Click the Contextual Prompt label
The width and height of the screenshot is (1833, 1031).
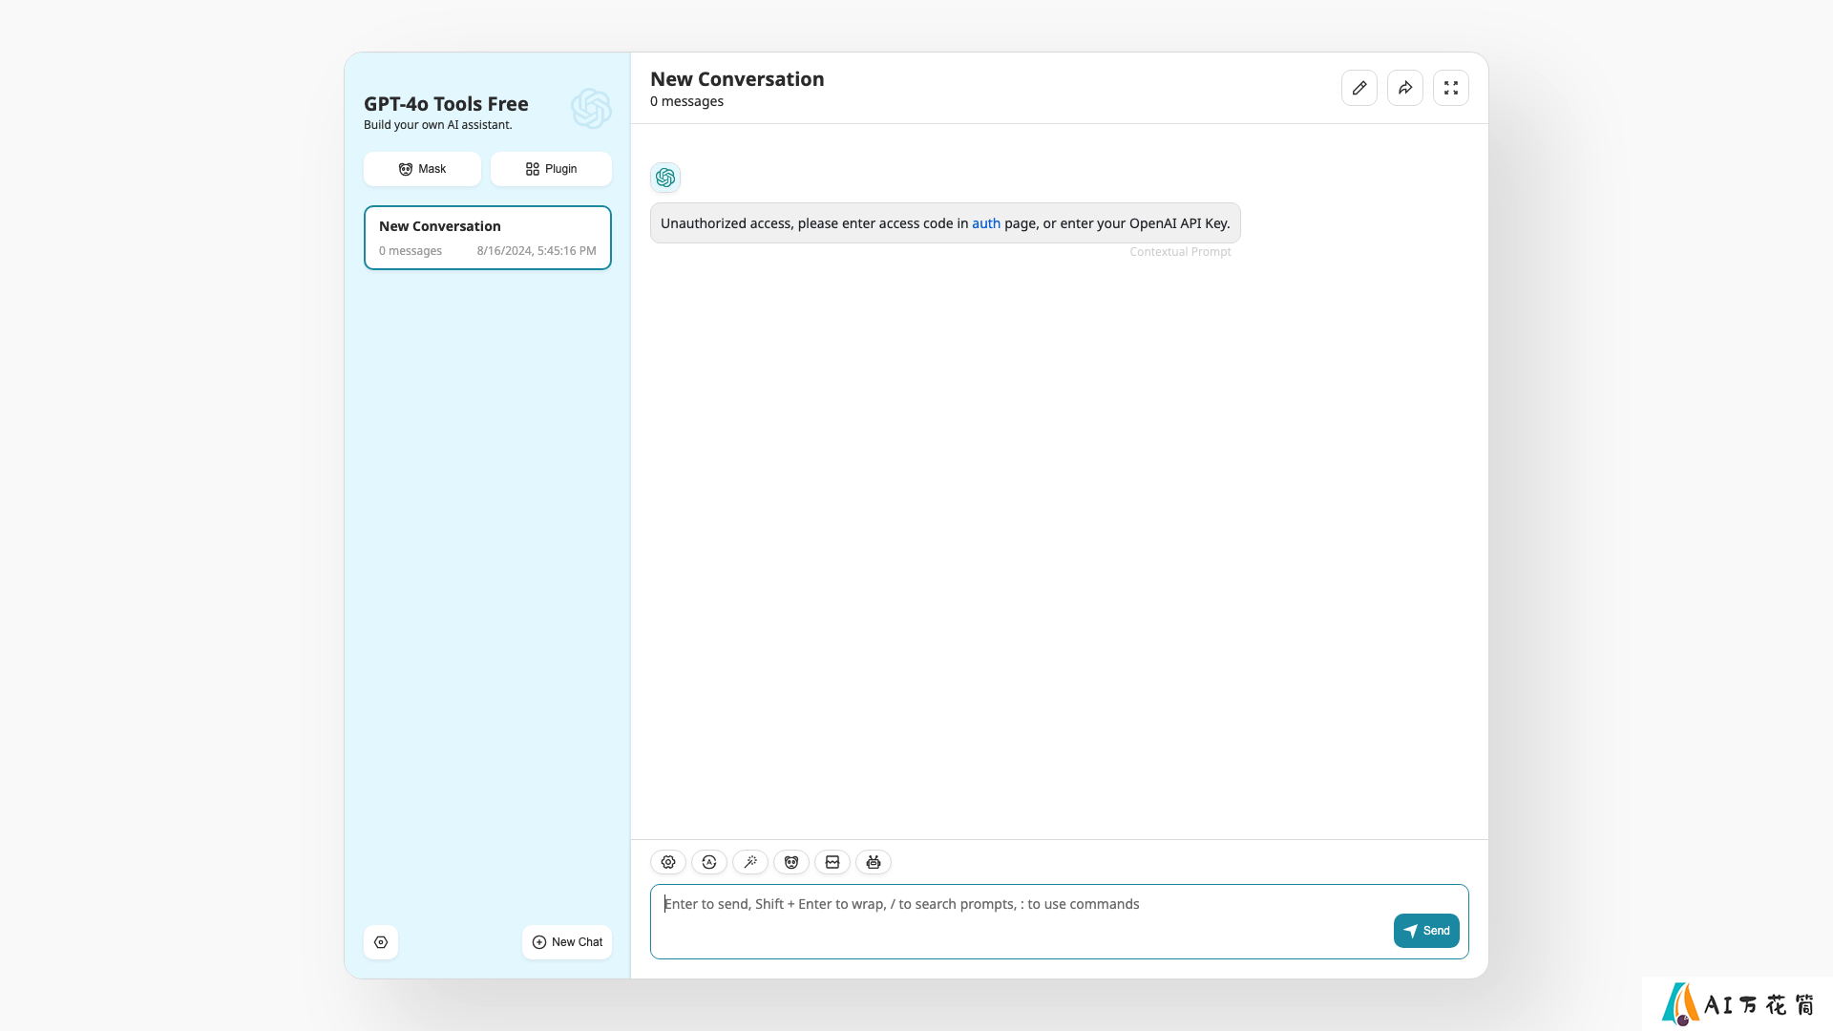[x=1180, y=252]
